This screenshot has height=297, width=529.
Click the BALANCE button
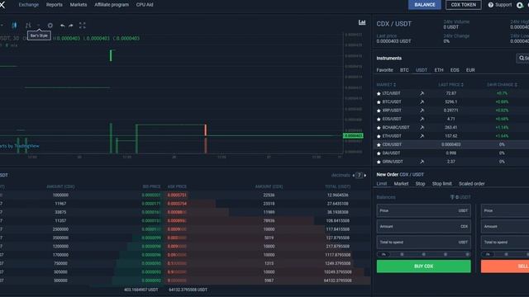[425, 5]
